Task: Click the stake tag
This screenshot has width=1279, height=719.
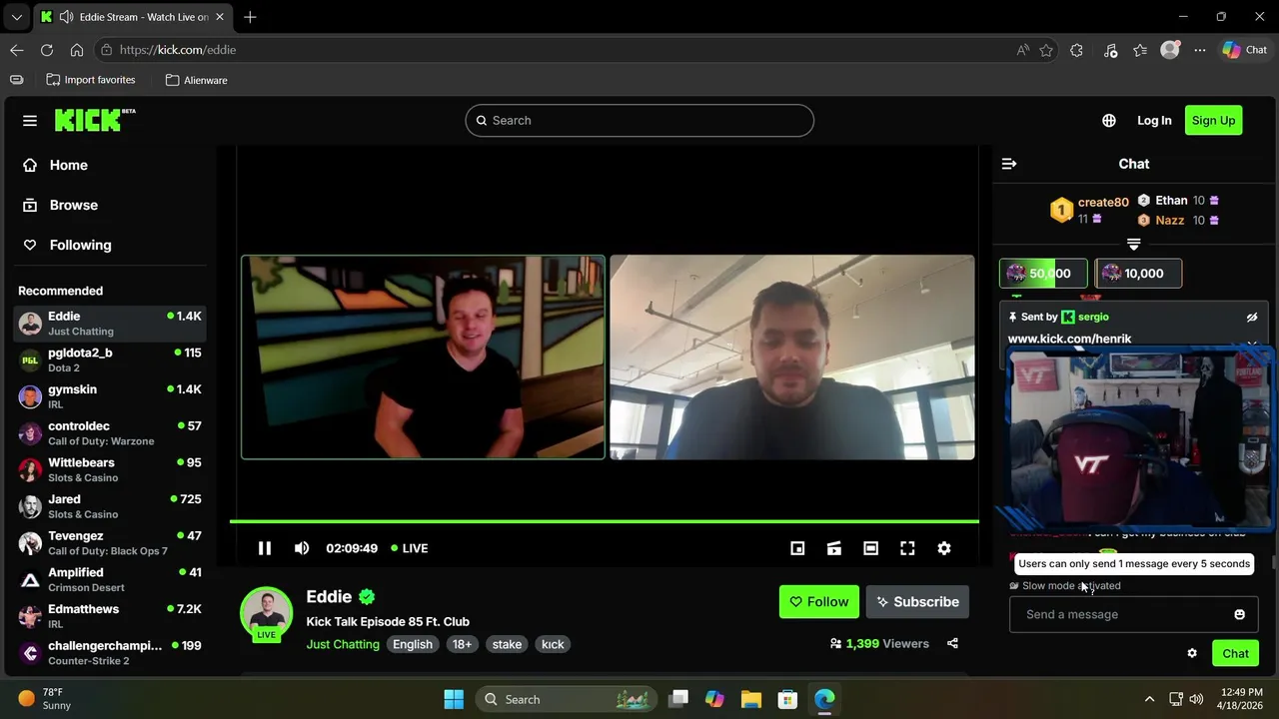Action: pos(507,645)
